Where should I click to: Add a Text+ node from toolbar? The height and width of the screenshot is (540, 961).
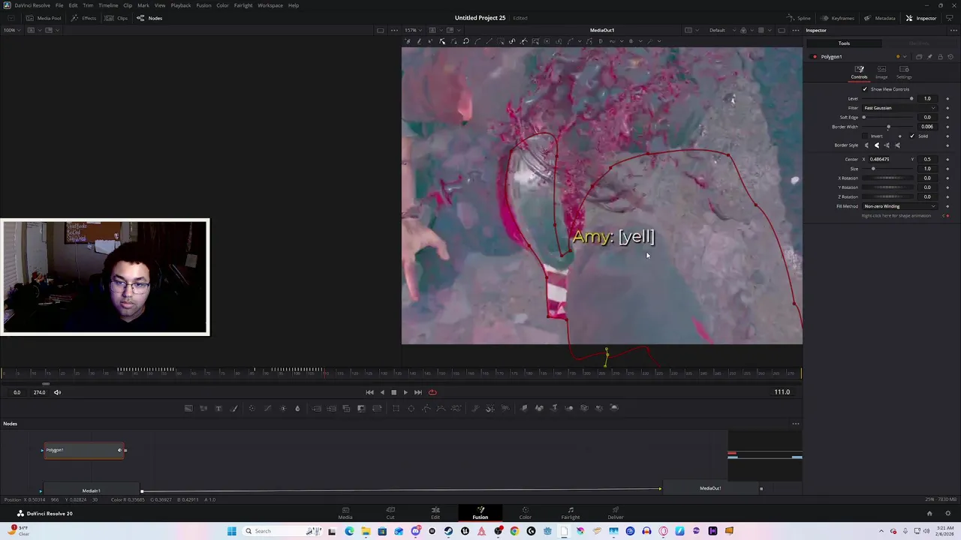(218, 408)
